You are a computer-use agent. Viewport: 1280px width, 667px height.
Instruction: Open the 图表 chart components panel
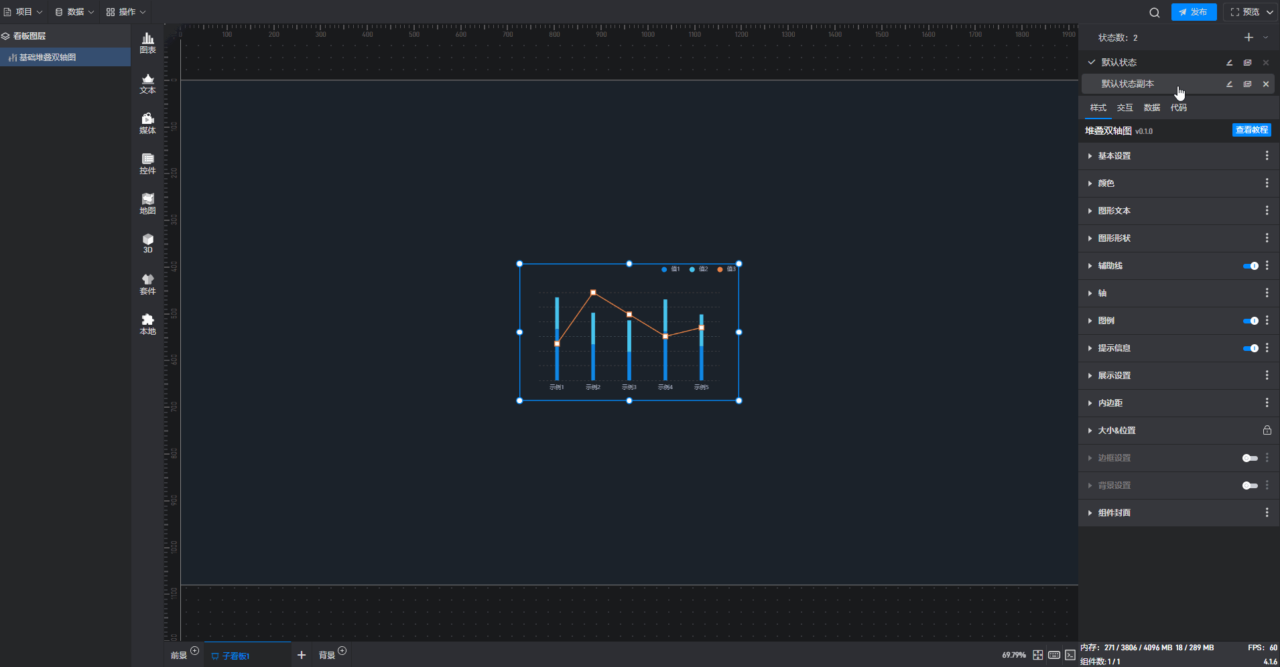[x=147, y=43]
